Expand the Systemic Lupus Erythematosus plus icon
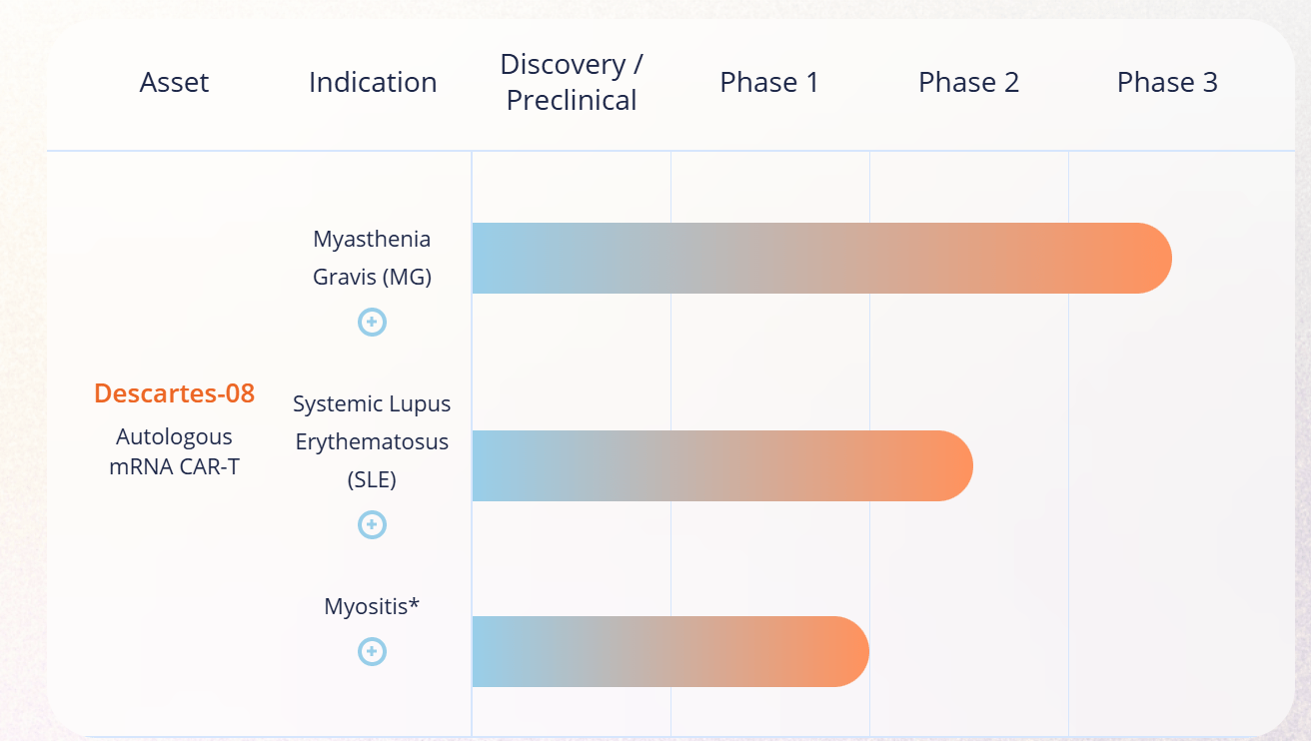This screenshot has width=1311, height=741. [x=372, y=524]
